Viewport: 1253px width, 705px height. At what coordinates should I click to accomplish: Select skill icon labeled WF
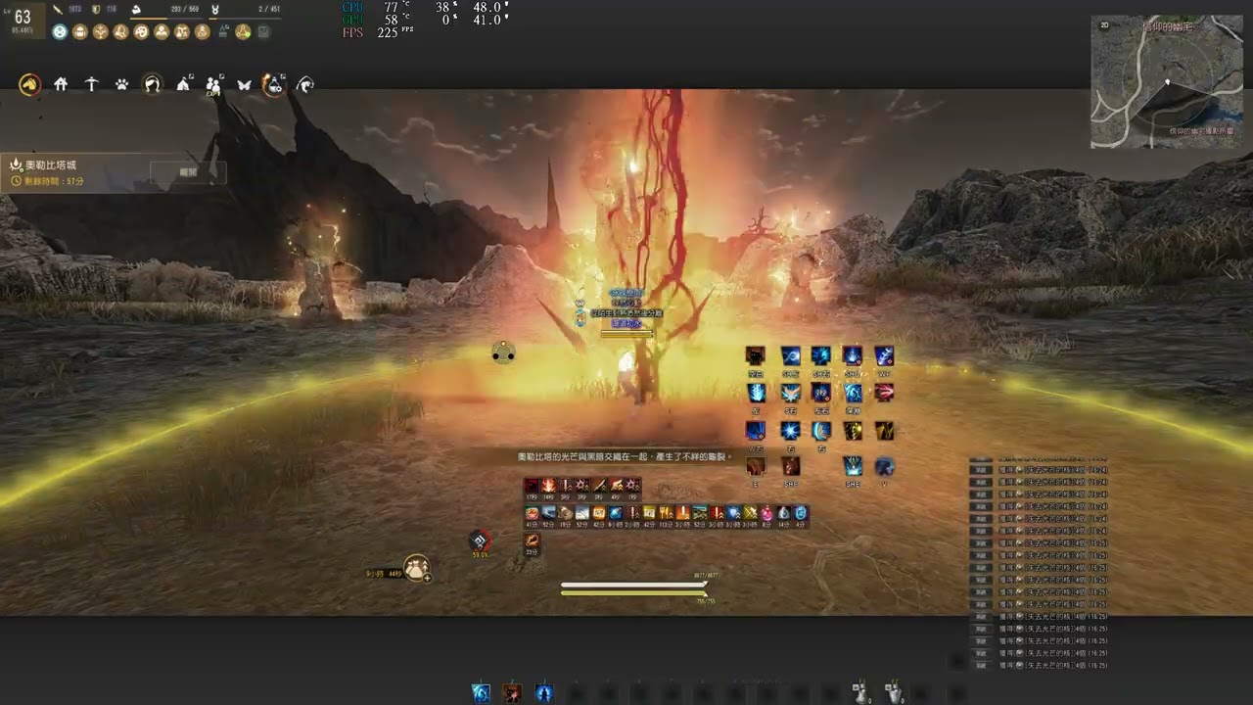pos(884,355)
